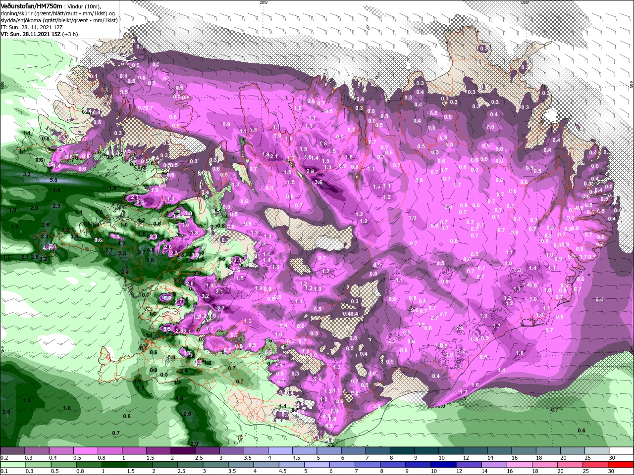Click the 0.2 label on snow scale
Image resolution: width=634 pixels, height=475 pixels.
point(3,458)
